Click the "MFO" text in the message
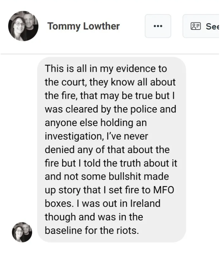This screenshot has width=220, height=256. pyautogui.click(x=163, y=190)
